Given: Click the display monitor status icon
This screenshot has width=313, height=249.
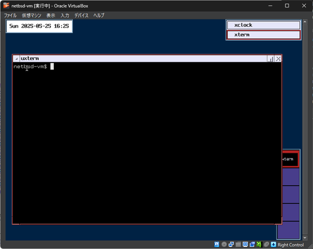Looking at the screenshot, I should click(x=245, y=245).
